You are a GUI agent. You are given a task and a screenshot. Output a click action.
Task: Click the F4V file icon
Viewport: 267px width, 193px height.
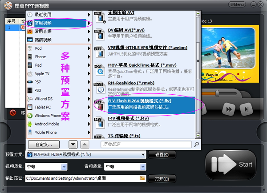[x=100, y=123]
